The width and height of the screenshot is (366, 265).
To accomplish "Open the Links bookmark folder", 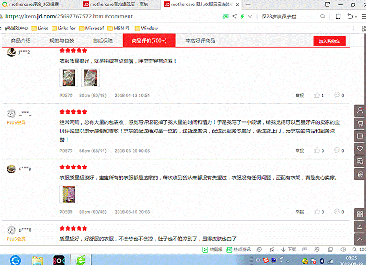I will [x=40, y=28].
